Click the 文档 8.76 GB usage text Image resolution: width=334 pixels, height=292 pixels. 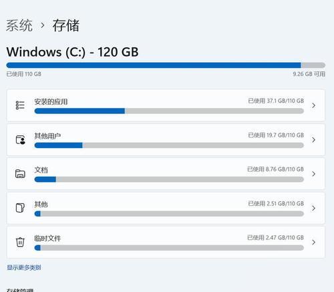(x=275, y=169)
